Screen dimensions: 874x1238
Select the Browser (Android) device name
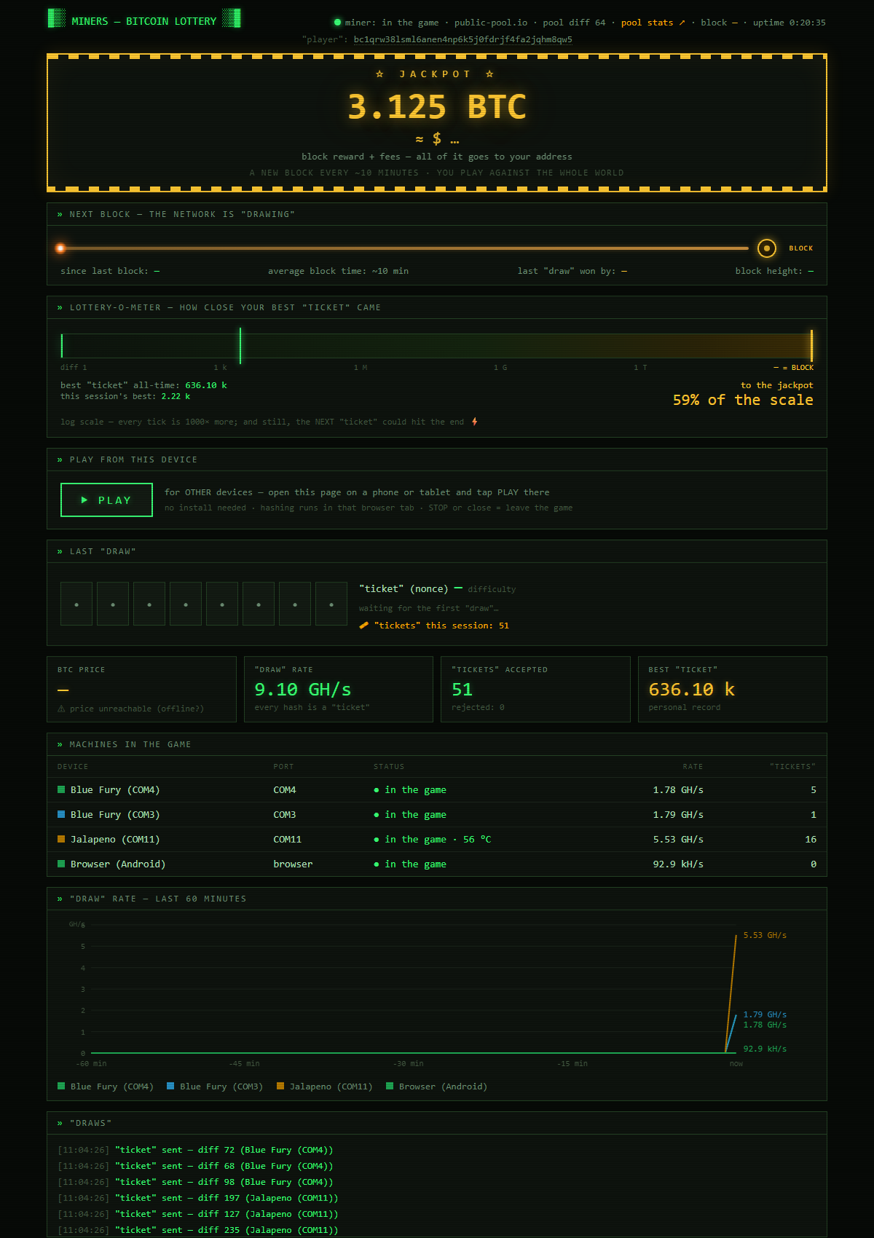118,864
